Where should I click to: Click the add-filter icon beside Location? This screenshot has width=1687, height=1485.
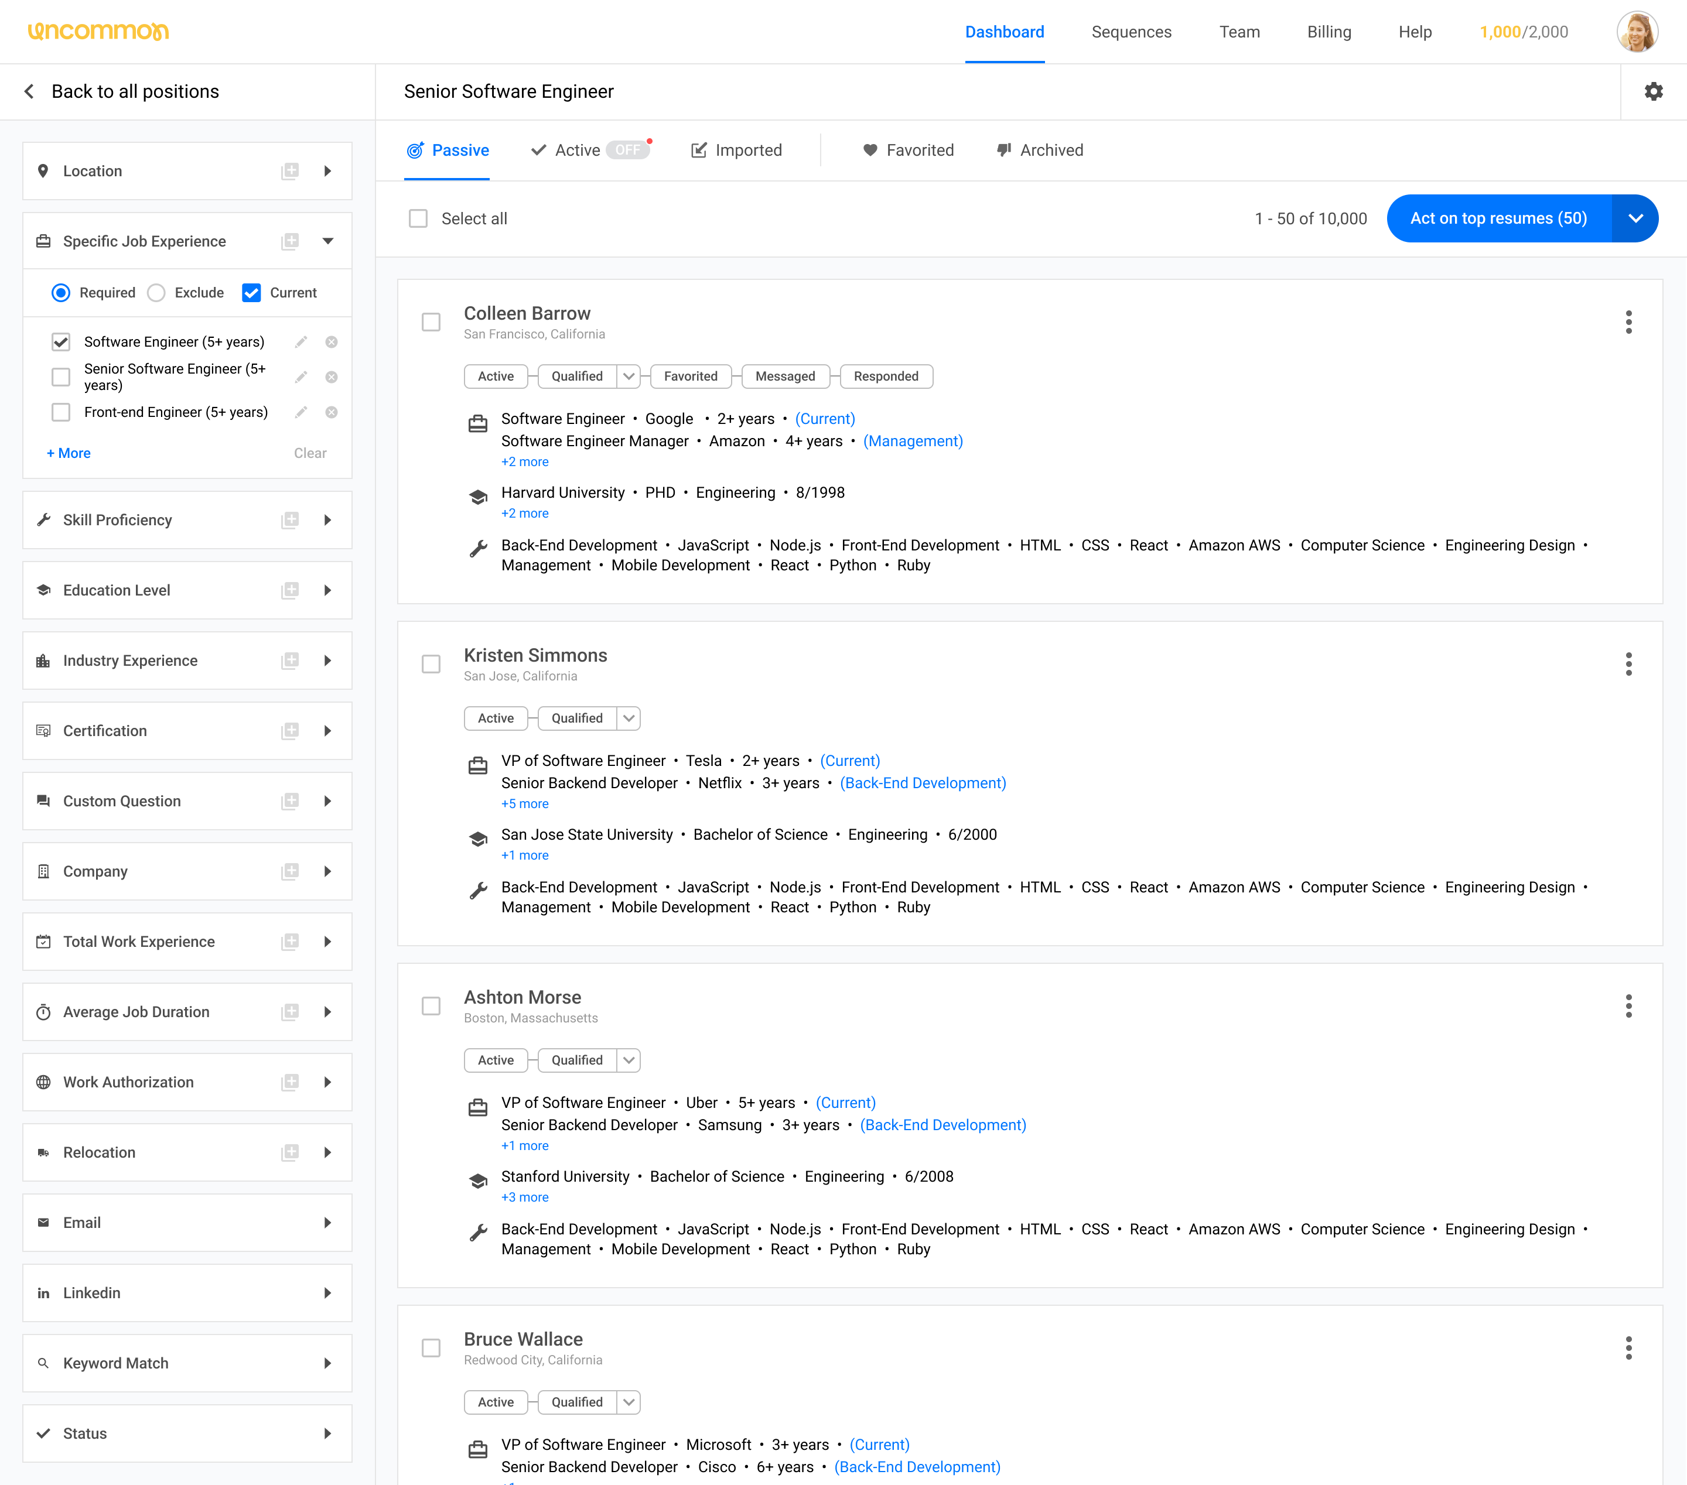[290, 171]
